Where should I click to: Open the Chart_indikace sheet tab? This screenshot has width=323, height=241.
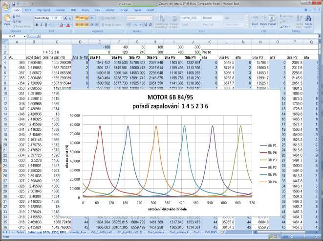point(156,232)
